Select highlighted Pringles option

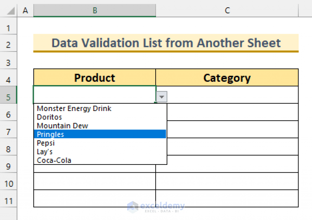click(x=100, y=134)
